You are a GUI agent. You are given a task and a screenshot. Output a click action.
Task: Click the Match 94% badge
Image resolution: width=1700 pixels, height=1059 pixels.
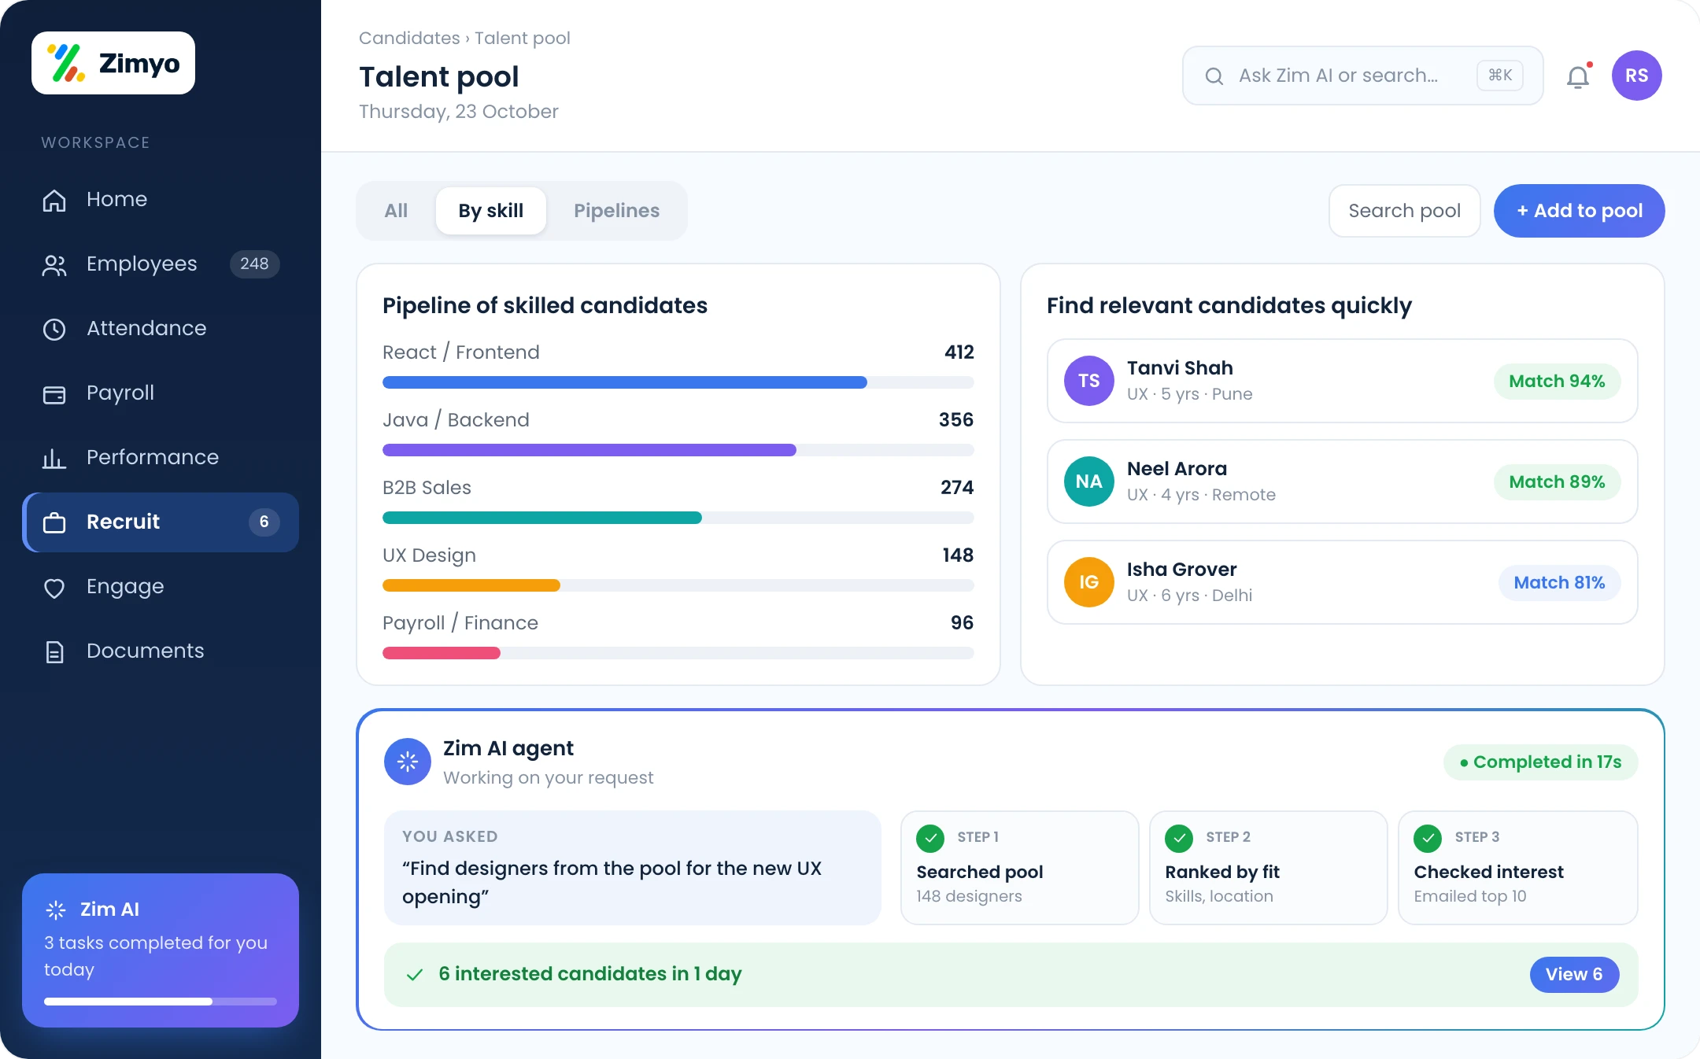tap(1557, 382)
